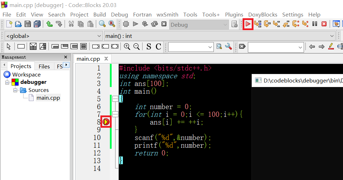Open the Build menu
343x180 pixels.
(x=100, y=15)
